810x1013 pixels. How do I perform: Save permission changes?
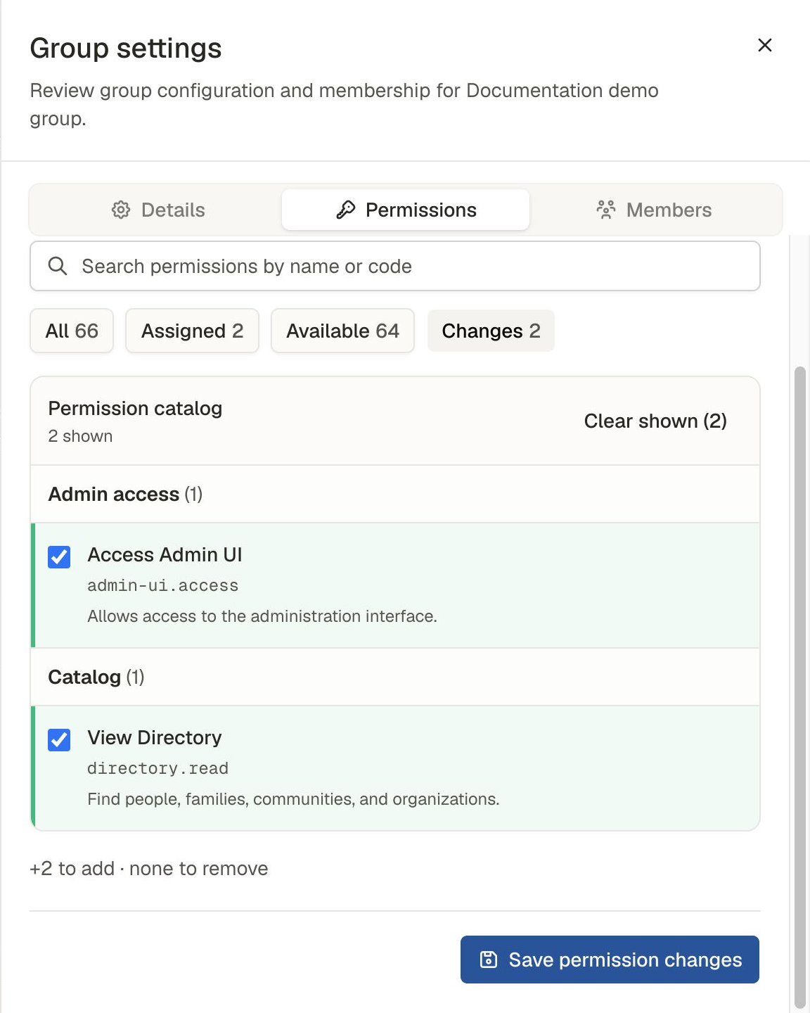pos(610,960)
